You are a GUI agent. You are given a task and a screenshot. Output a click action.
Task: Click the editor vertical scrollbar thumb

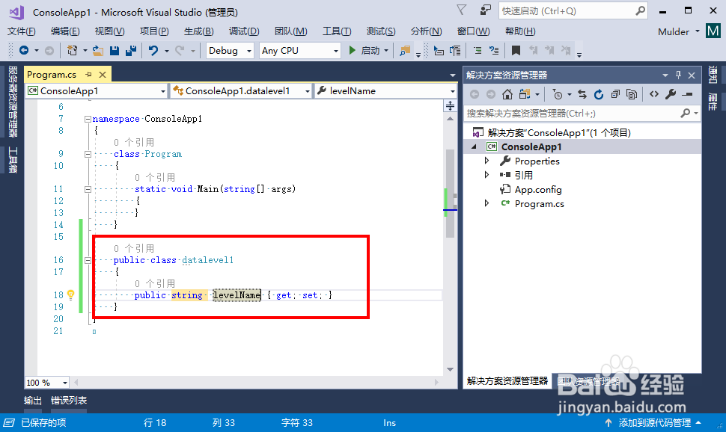pyautogui.click(x=450, y=194)
